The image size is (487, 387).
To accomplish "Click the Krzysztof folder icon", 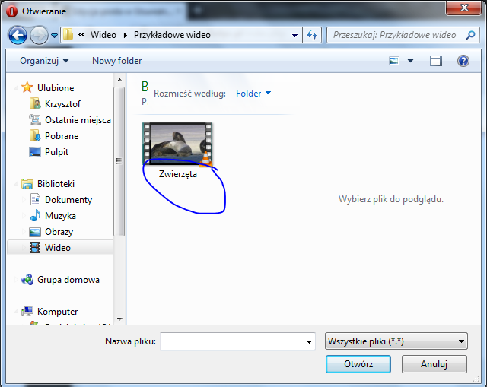I will [x=35, y=103].
